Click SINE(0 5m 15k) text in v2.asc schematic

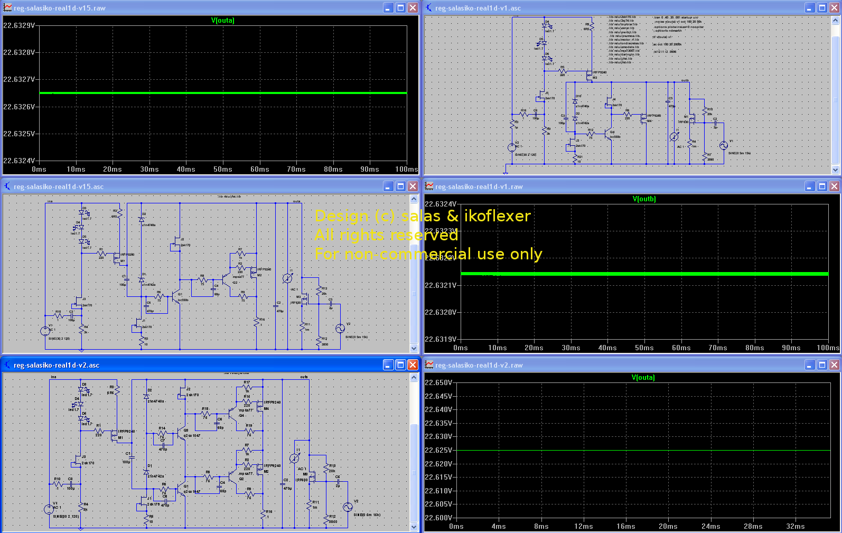tap(367, 515)
